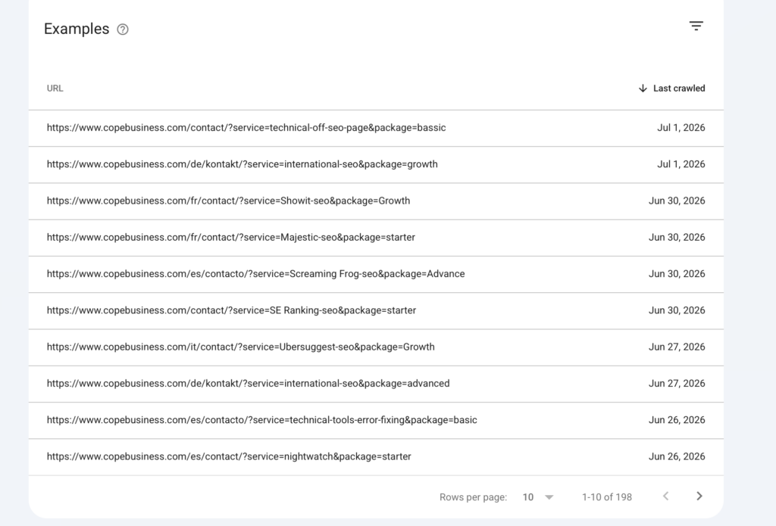776x526 pixels.
Task: Toggle sort arrow beside Last crawled
Action: click(643, 89)
